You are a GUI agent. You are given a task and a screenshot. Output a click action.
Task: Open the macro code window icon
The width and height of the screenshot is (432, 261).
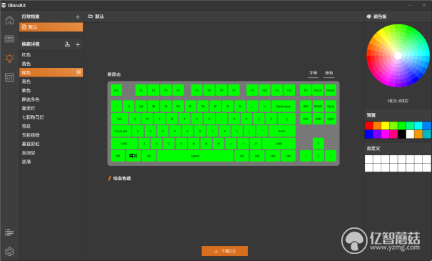[9, 77]
